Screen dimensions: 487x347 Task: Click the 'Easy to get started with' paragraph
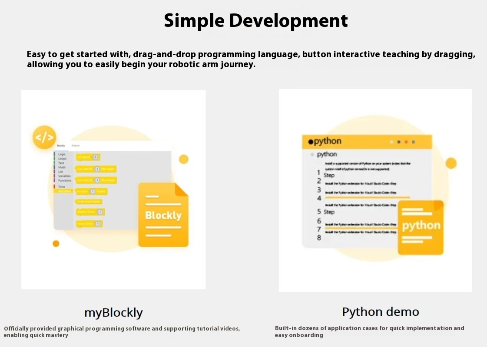coord(251,59)
